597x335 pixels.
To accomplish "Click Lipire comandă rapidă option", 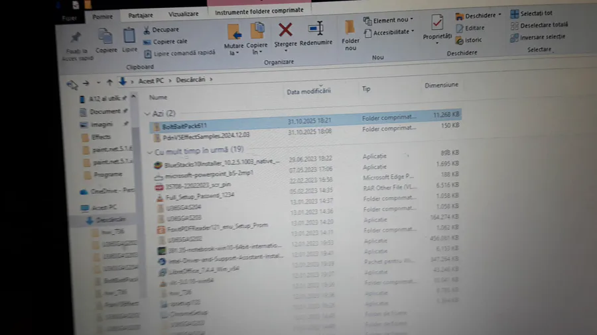I will point(180,53).
